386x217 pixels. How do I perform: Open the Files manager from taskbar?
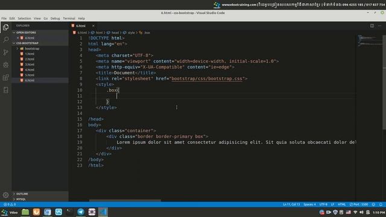(25, 212)
